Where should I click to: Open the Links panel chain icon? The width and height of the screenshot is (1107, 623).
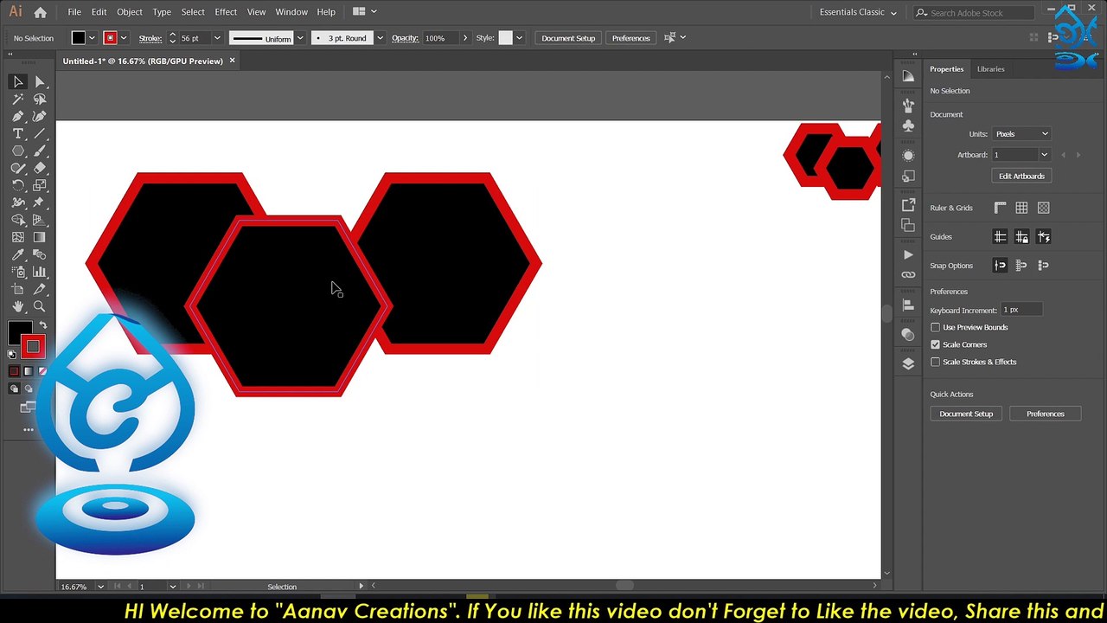click(908, 274)
